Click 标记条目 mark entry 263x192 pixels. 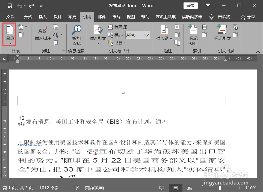[193, 35]
